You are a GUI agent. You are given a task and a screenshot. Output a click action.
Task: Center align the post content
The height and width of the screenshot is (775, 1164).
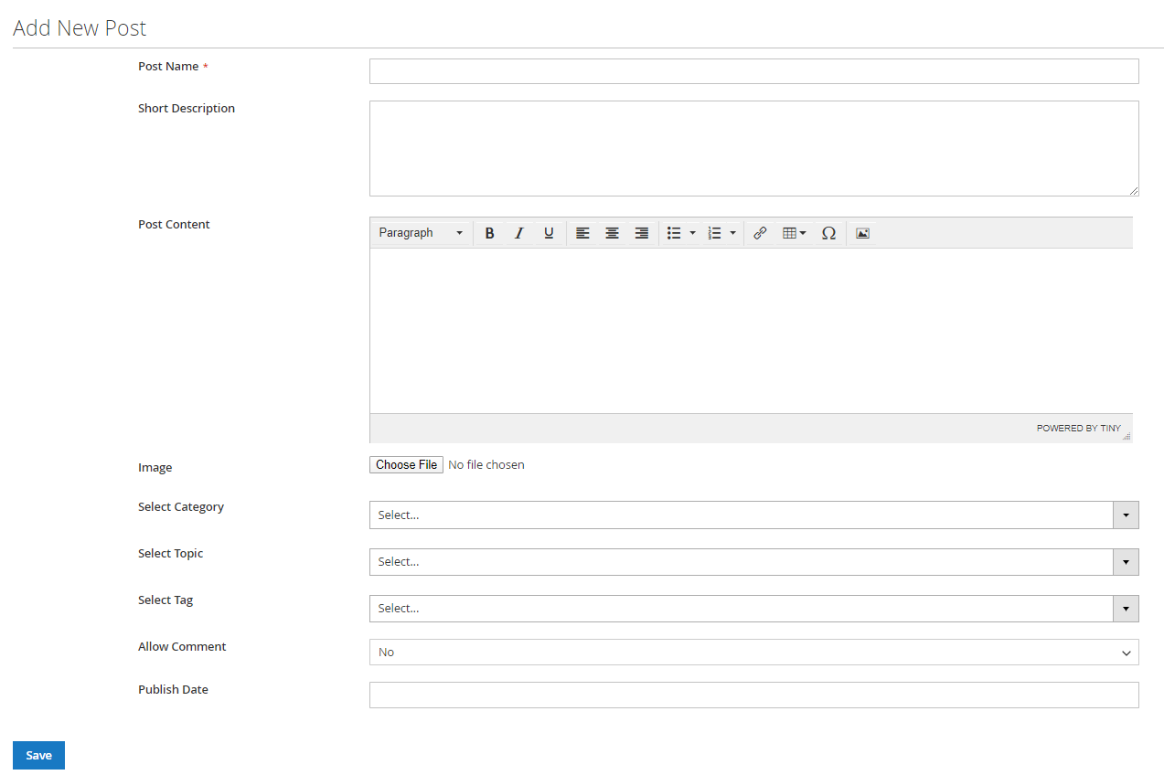pyautogui.click(x=612, y=233)
